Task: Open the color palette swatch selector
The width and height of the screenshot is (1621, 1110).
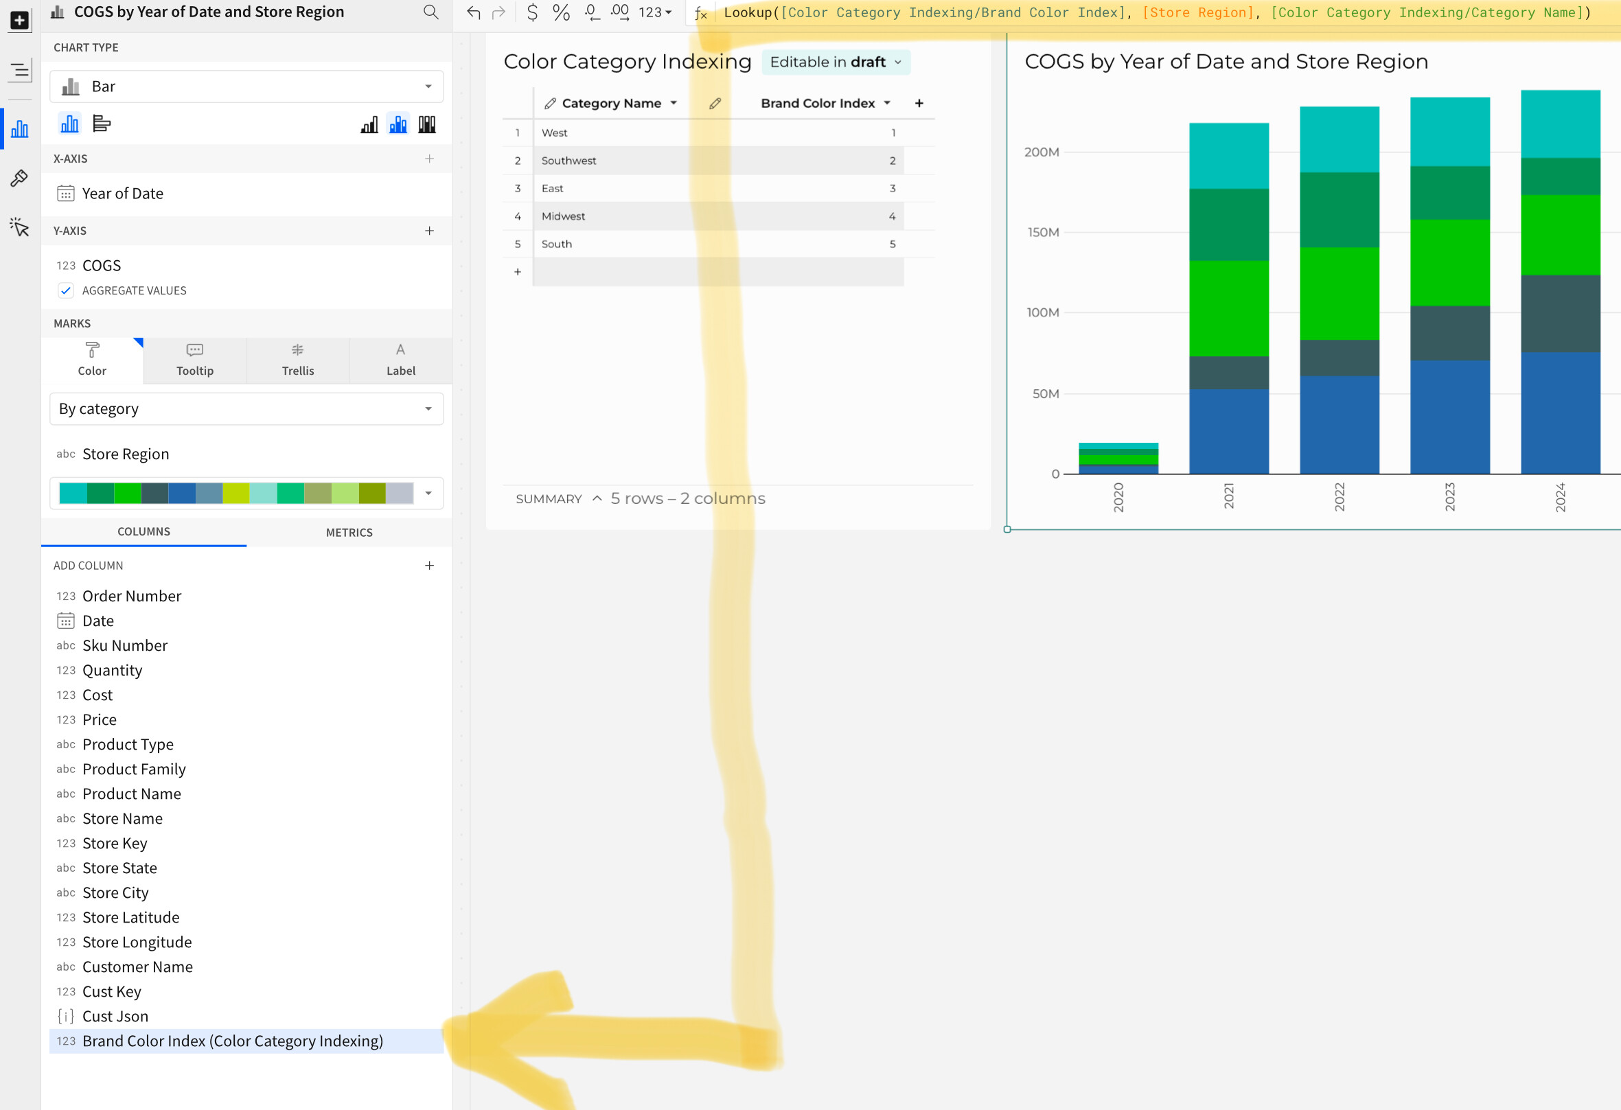Action: click(x=429, y=493)
